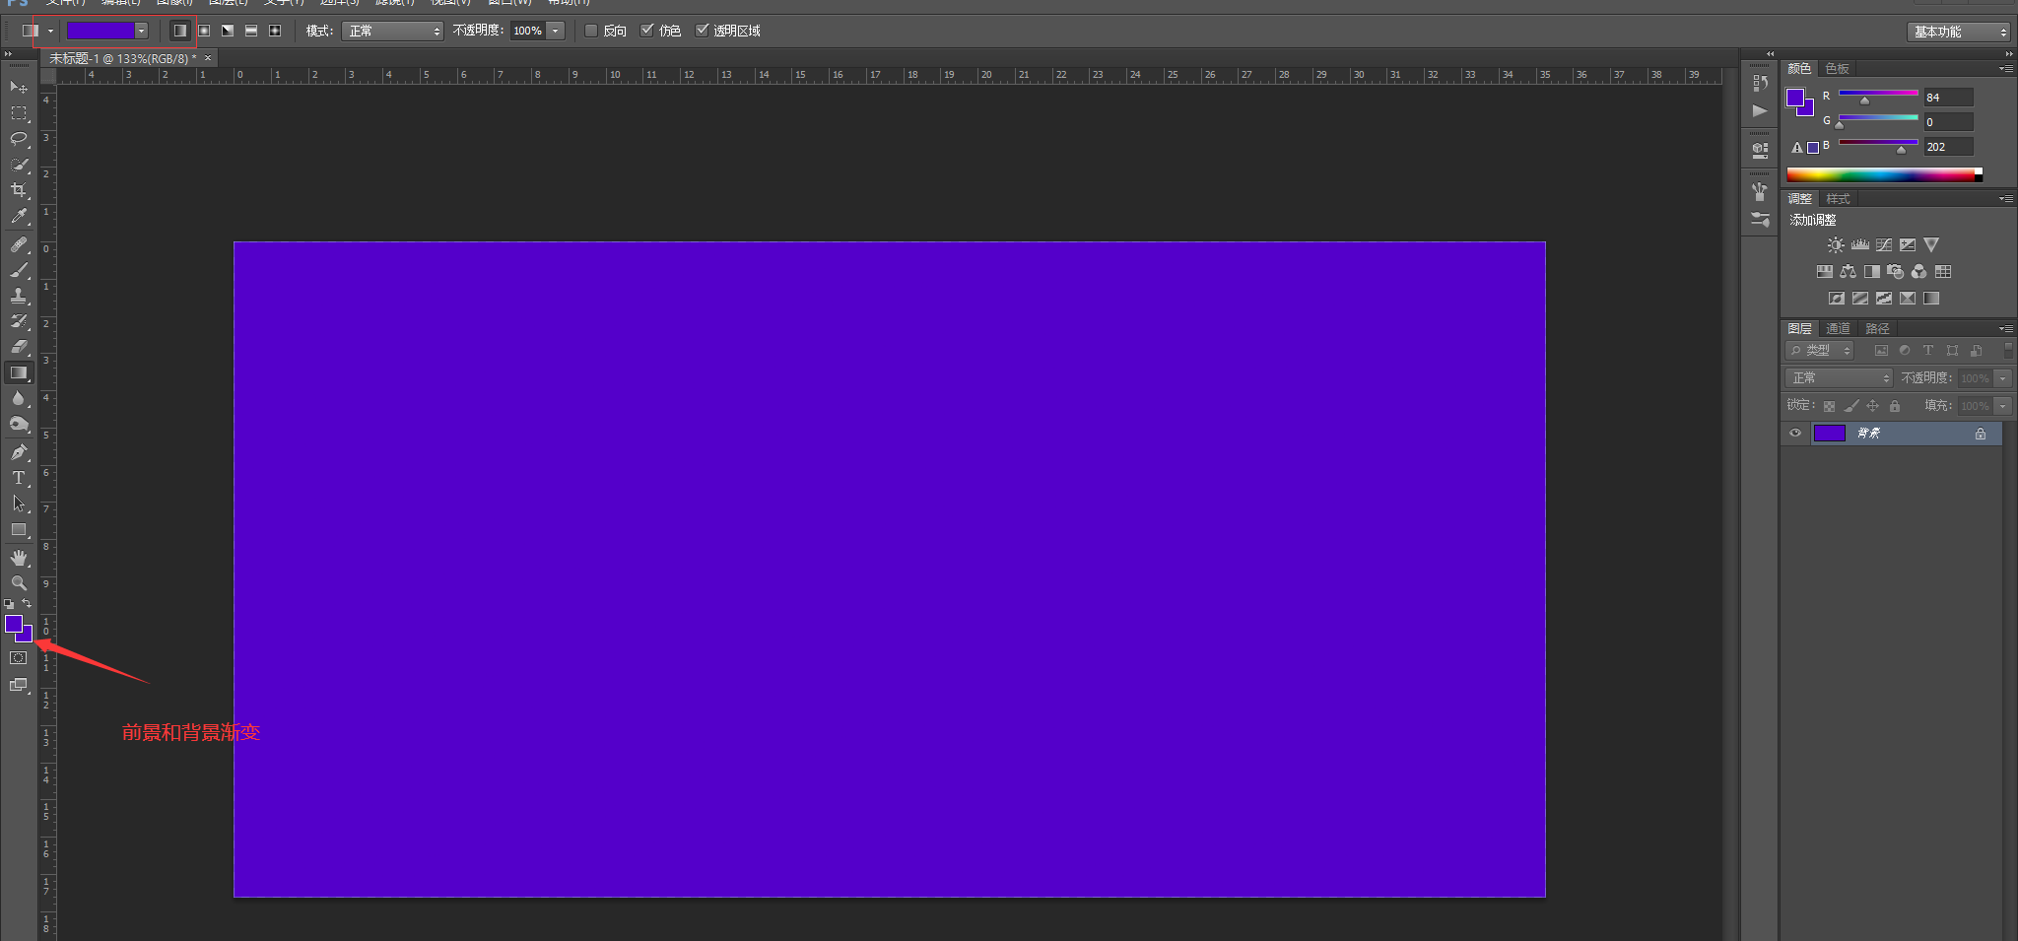2018x941 pixels.
Task: Select the Move tool
Action: pos(19,88)
